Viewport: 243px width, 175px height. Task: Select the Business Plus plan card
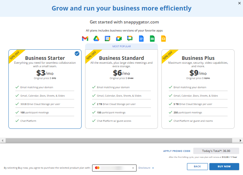198,89
